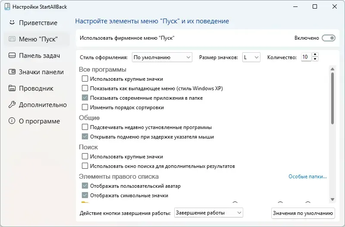Click the Все программы section heading

click(103, 69)
